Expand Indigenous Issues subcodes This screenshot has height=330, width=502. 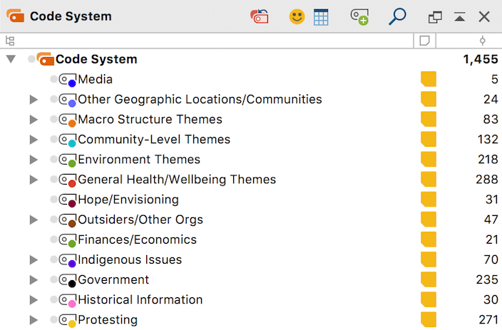point(34,260)
